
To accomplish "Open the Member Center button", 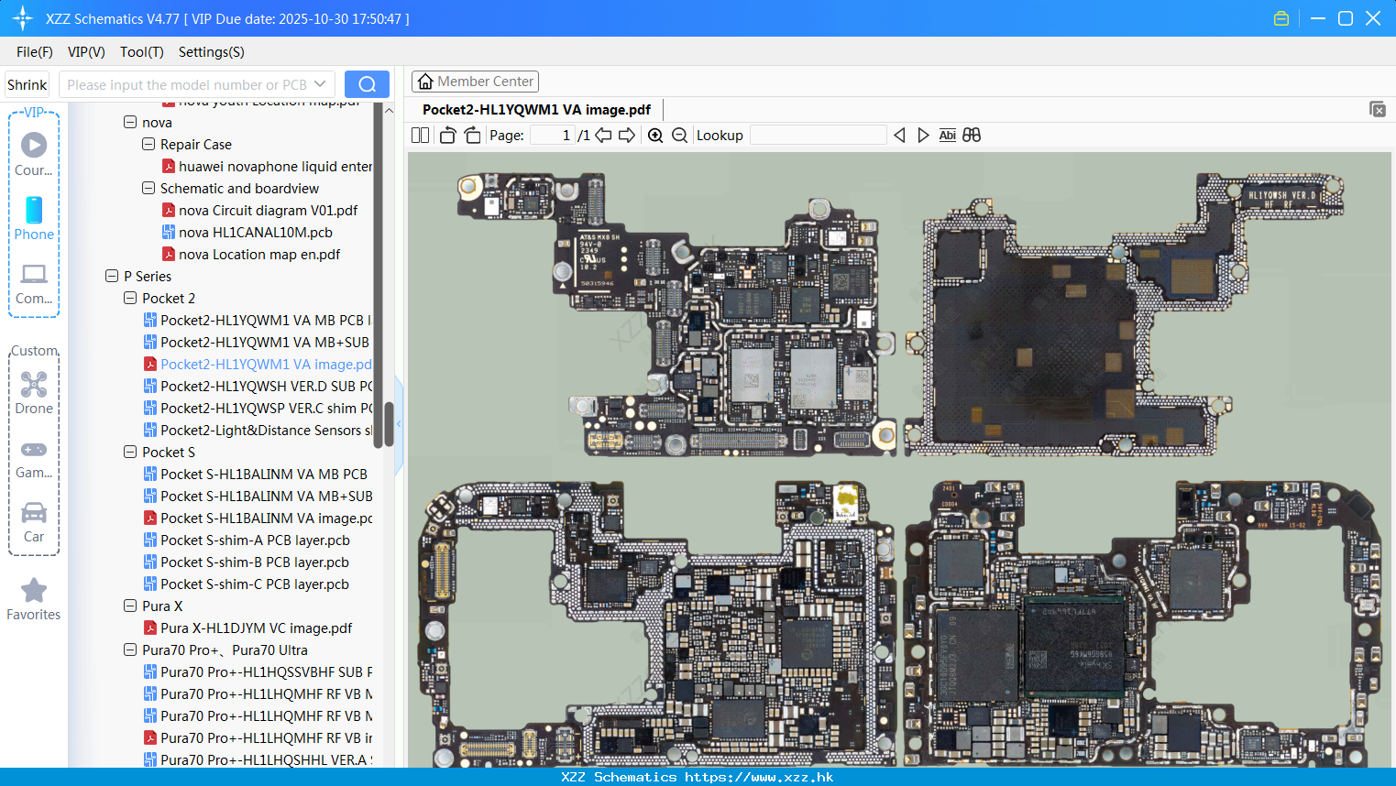I will click(x=475, y=82).
